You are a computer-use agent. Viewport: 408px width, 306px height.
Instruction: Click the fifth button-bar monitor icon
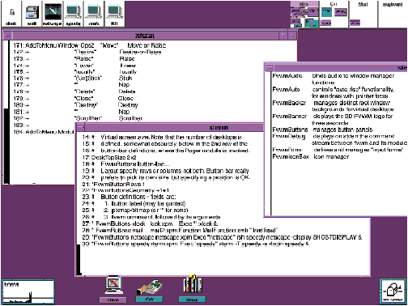point(94,14)
